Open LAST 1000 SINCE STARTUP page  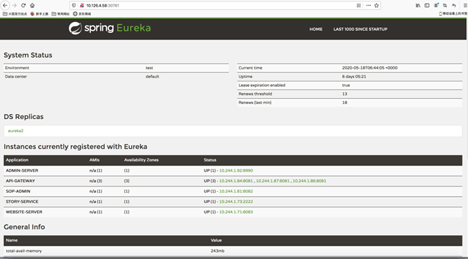pos(360,29)
